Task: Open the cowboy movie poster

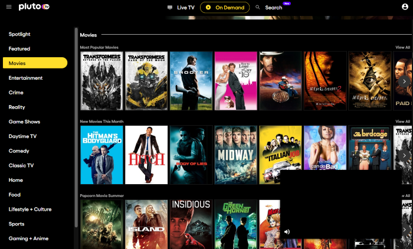Action: click(280, 81)
